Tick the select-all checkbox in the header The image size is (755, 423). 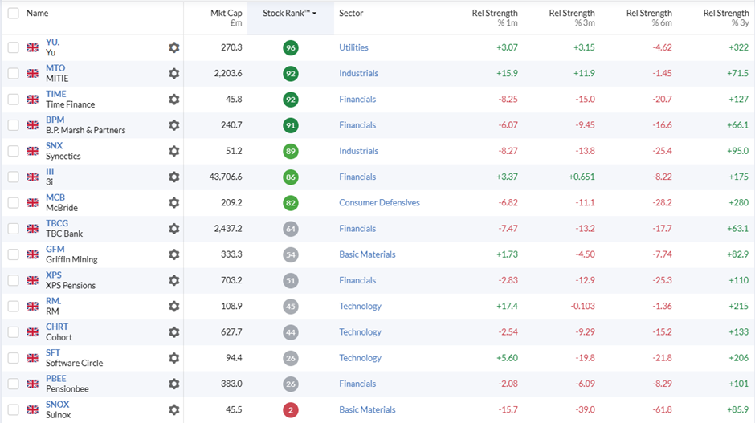click(14, 14)
